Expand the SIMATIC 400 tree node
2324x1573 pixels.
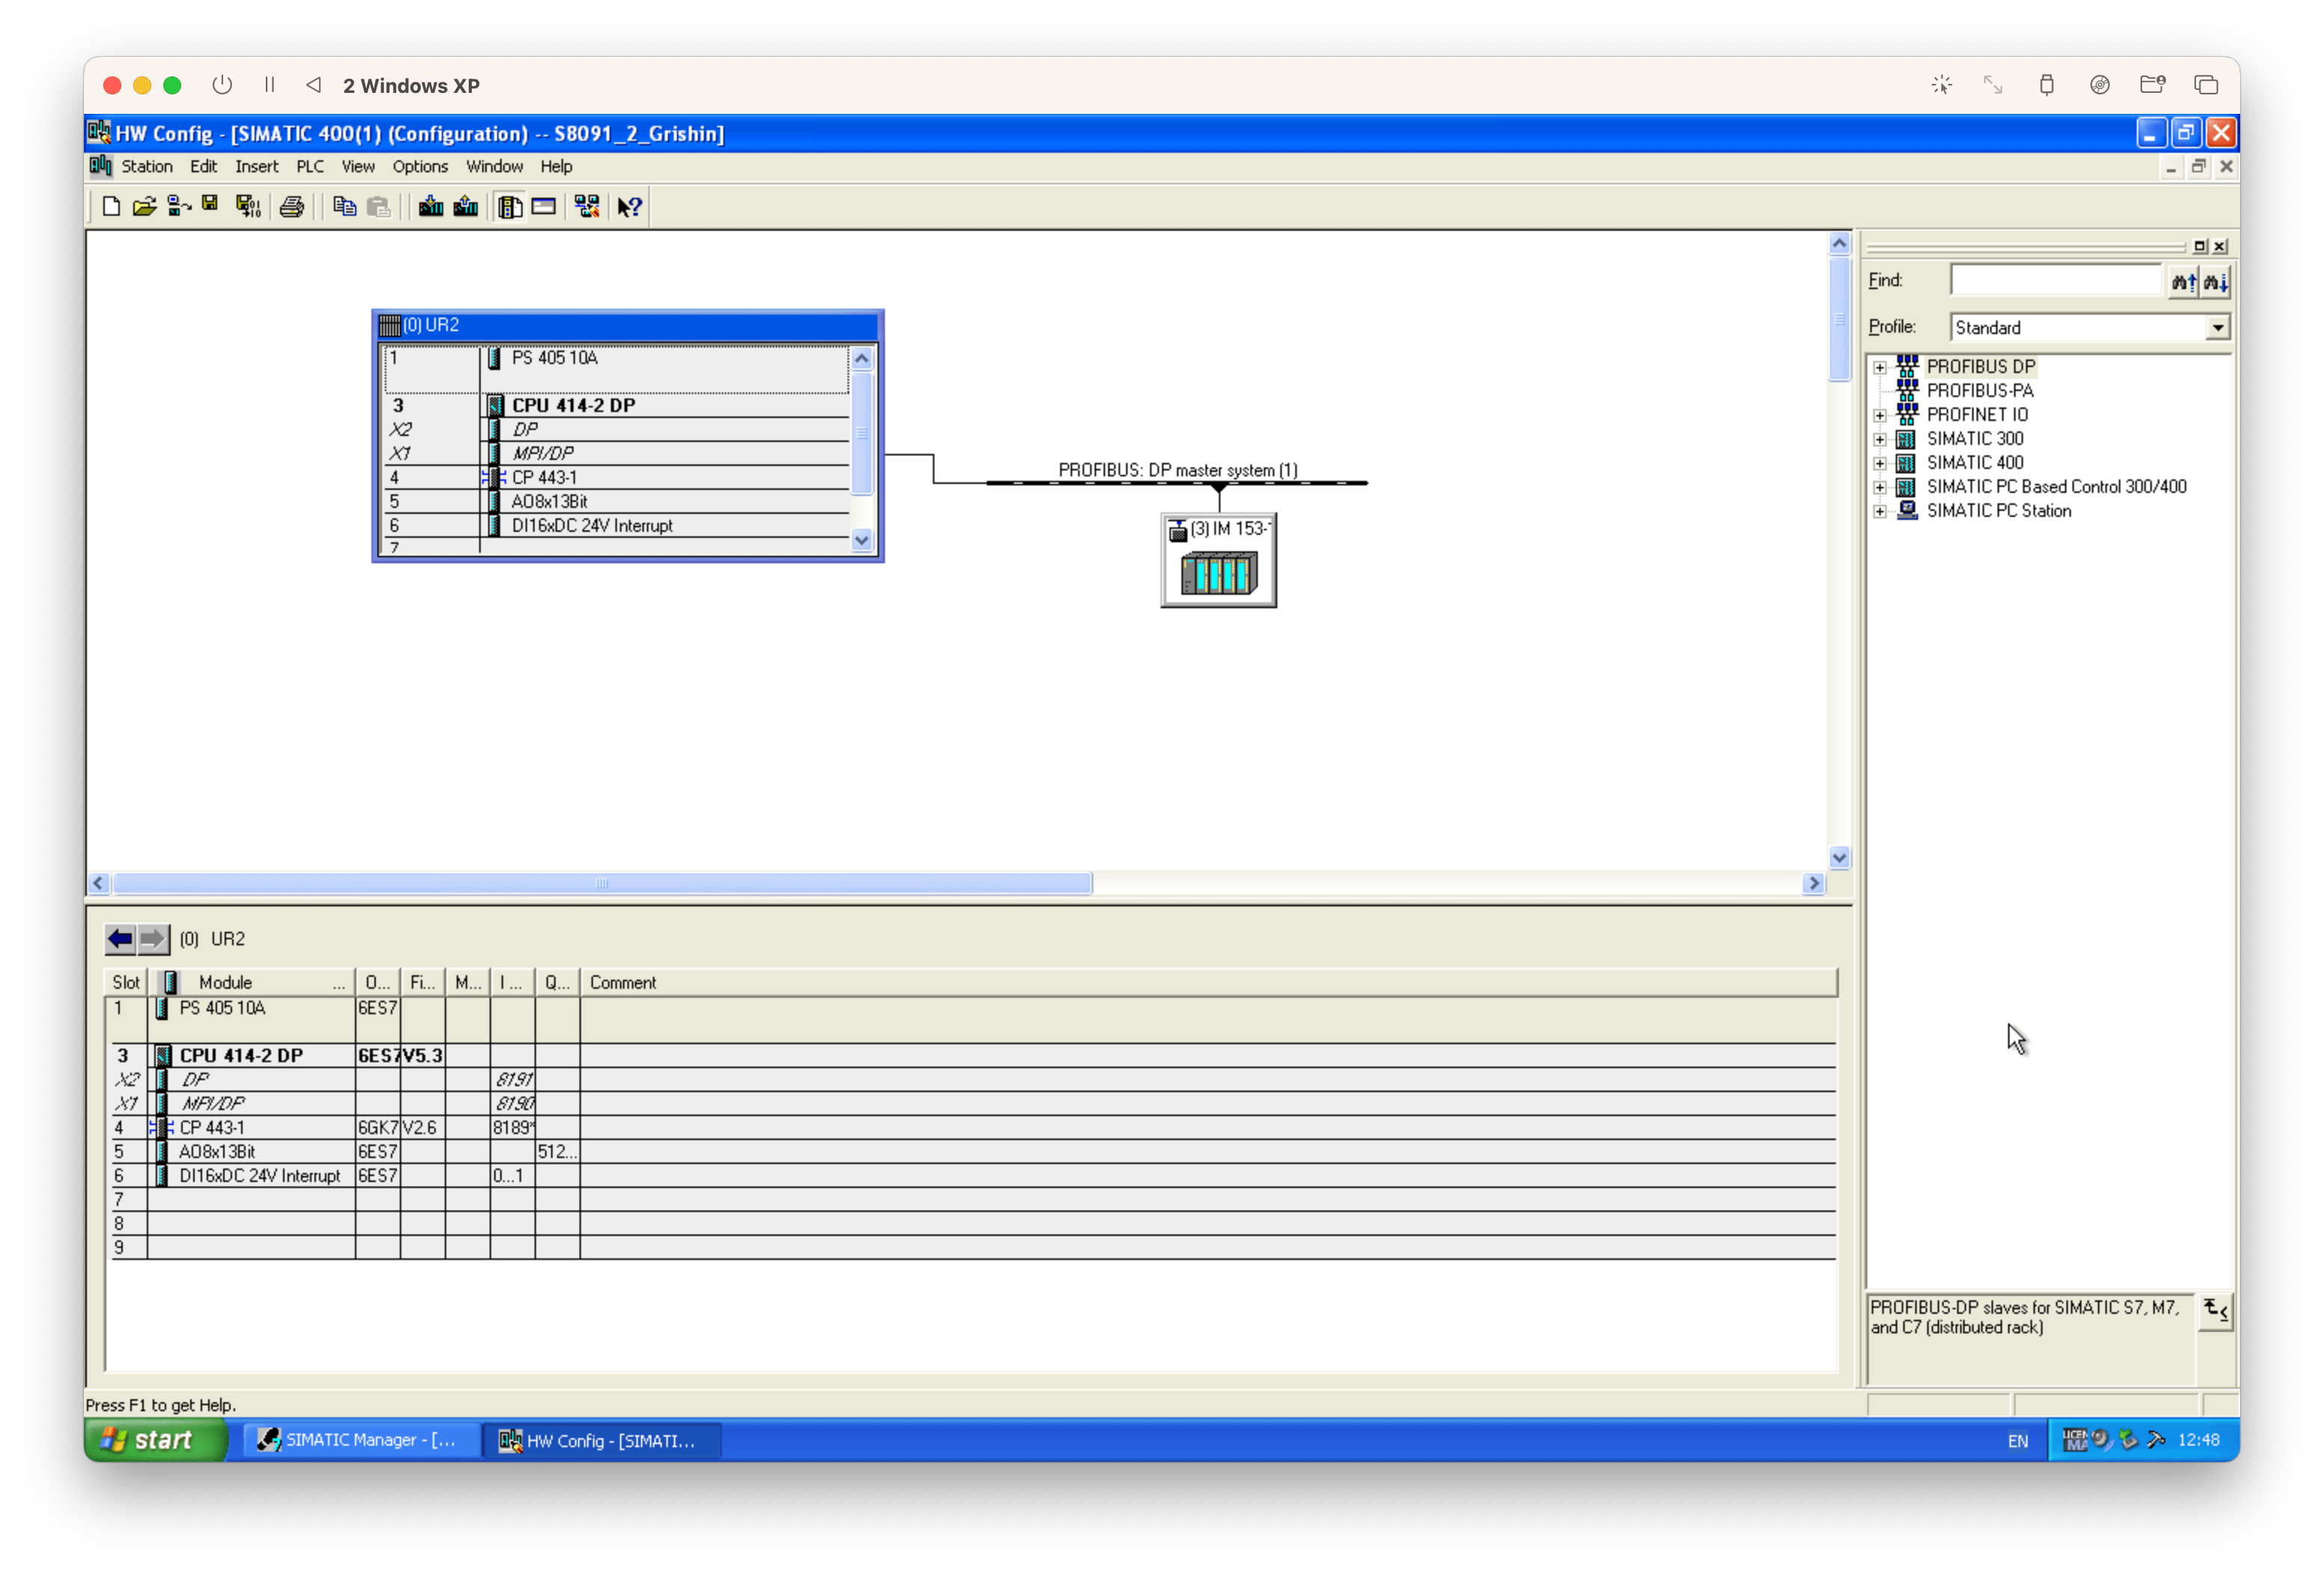[x=1879, y=464]
